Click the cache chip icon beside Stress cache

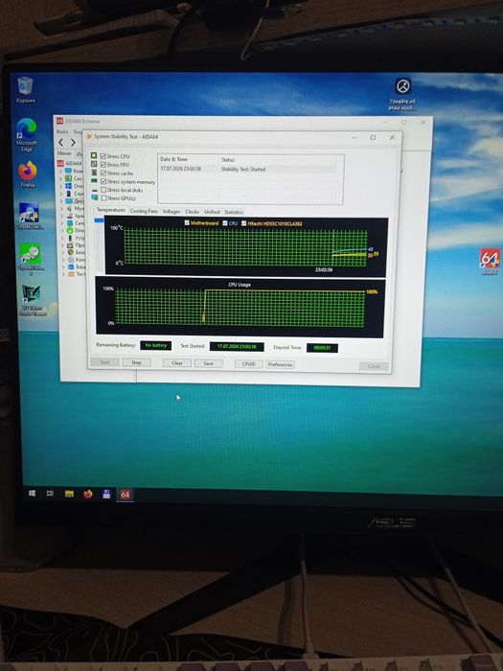point(94,173)
